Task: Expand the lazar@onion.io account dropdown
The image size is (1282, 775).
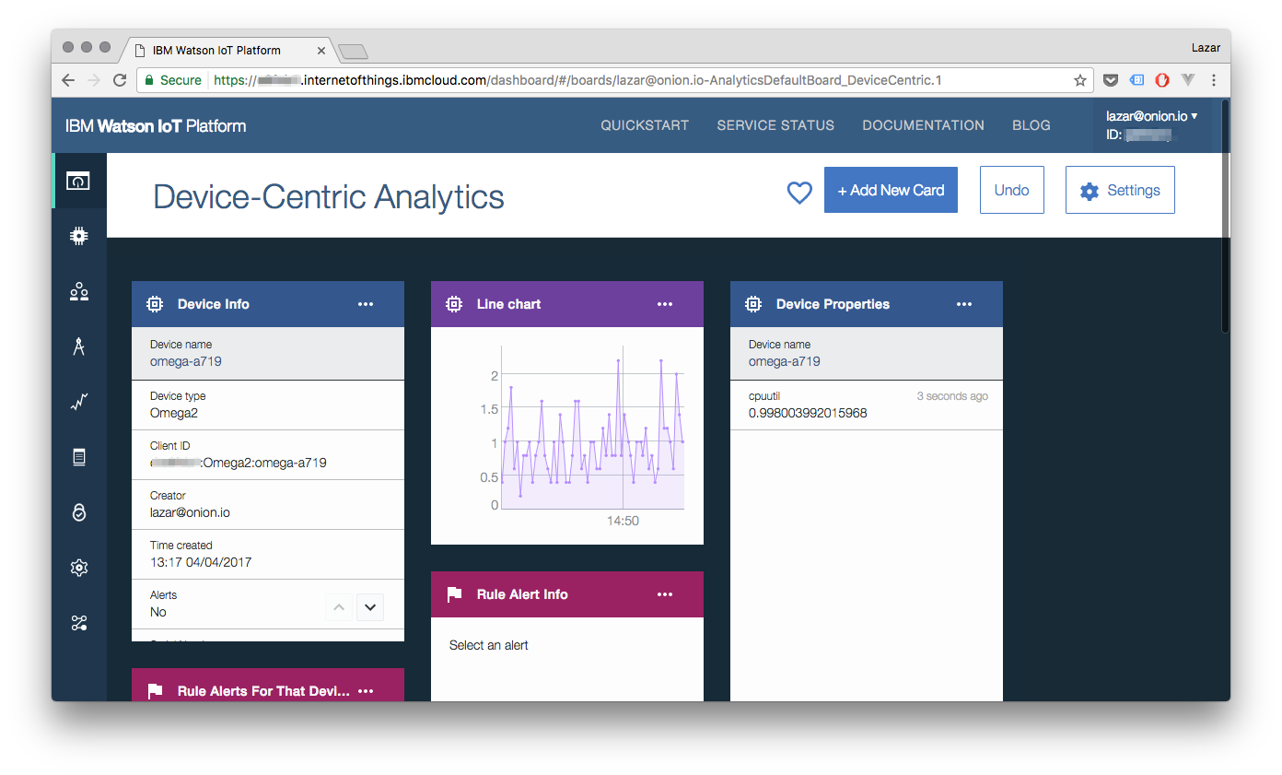Action: pyautogui.click(x=1151, y=116)
